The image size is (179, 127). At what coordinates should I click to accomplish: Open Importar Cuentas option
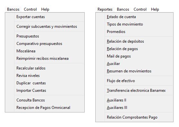tap(45, 90)
